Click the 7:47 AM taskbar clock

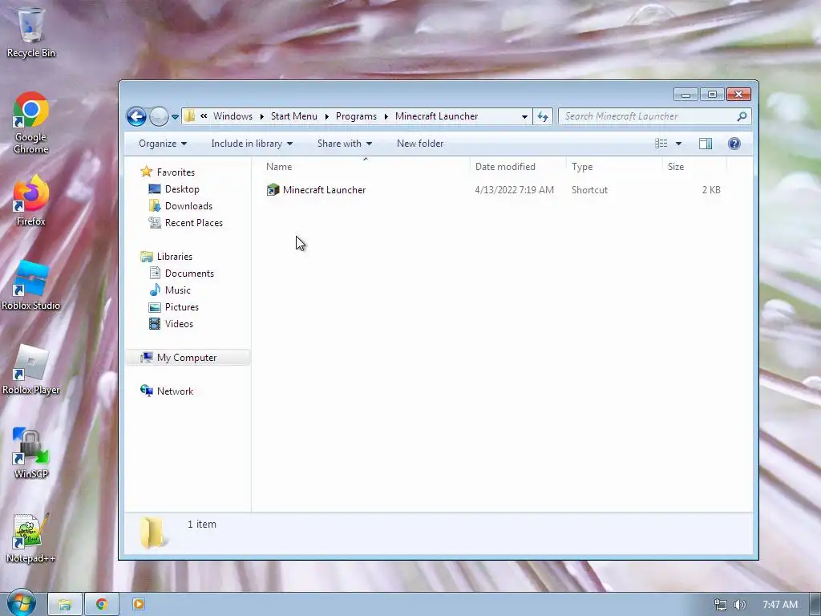tap(779, 605)
